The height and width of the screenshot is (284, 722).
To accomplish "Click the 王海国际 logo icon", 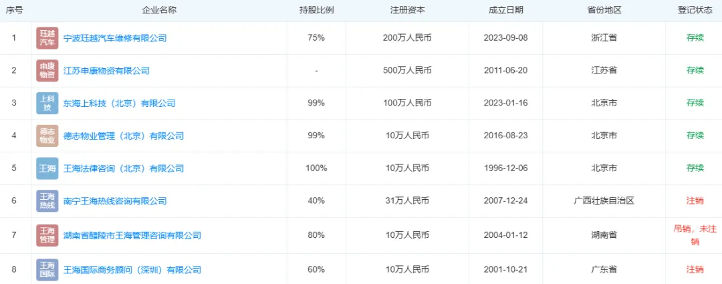I will (x=47, y=270).
